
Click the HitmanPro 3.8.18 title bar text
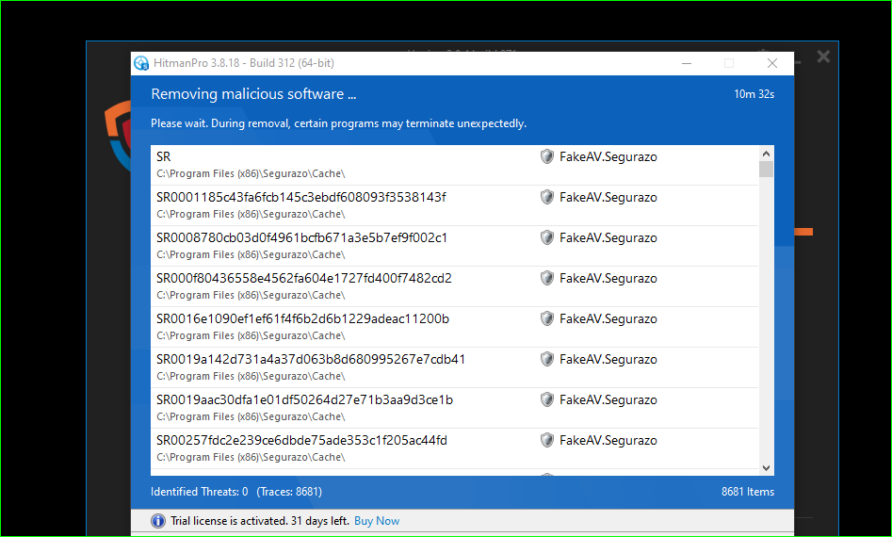point(243,63)
